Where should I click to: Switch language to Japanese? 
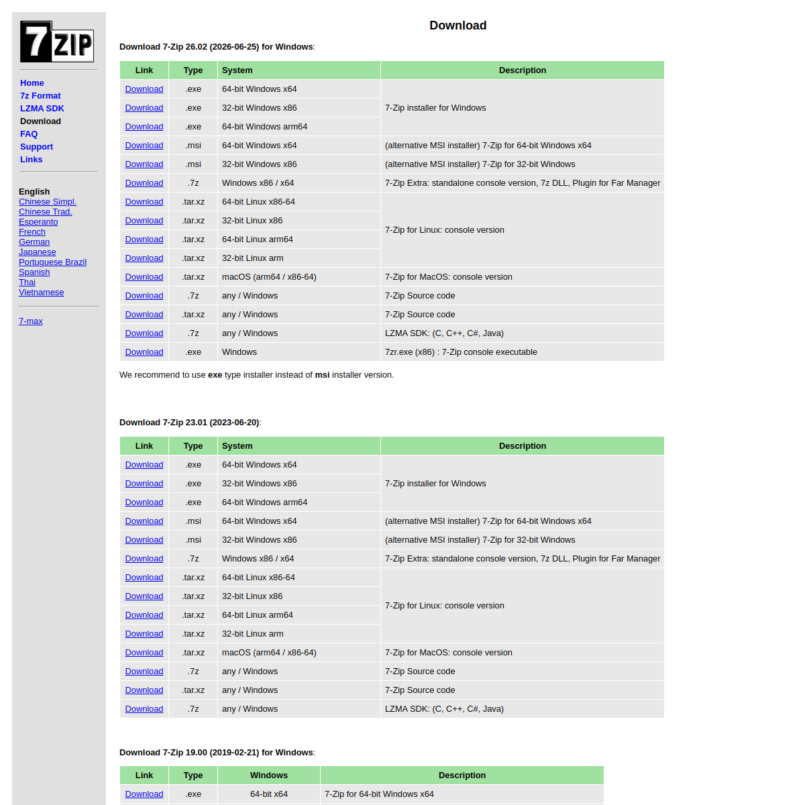pyautogui.click(x=38, y=252)
